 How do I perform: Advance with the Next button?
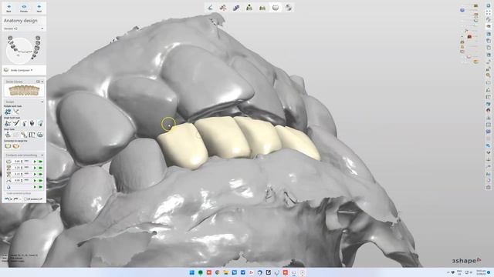pyautogui.click(x=39, y=8)
